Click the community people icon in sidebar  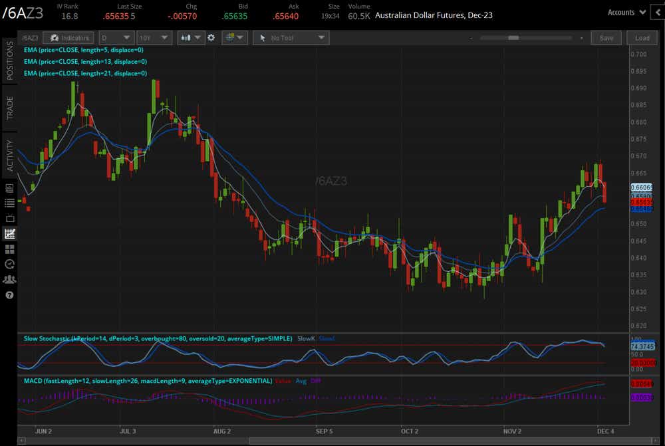[9, 279]
